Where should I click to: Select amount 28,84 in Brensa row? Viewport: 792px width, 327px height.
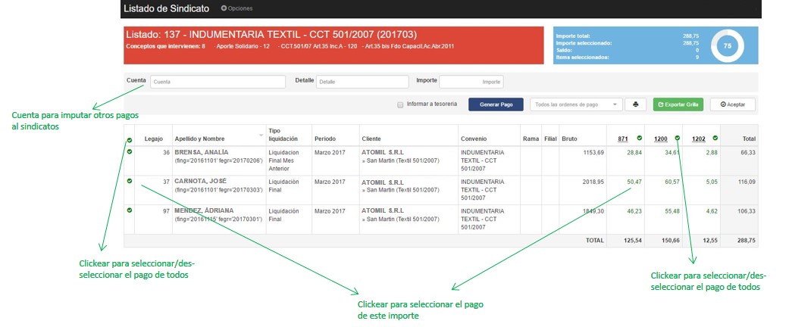[634, 153]
